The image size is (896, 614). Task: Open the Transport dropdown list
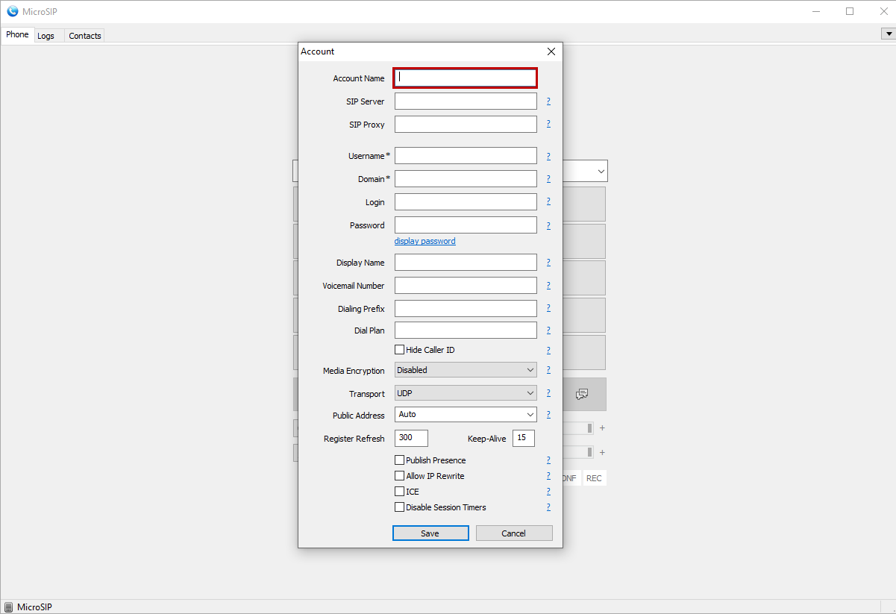point(466,393)
